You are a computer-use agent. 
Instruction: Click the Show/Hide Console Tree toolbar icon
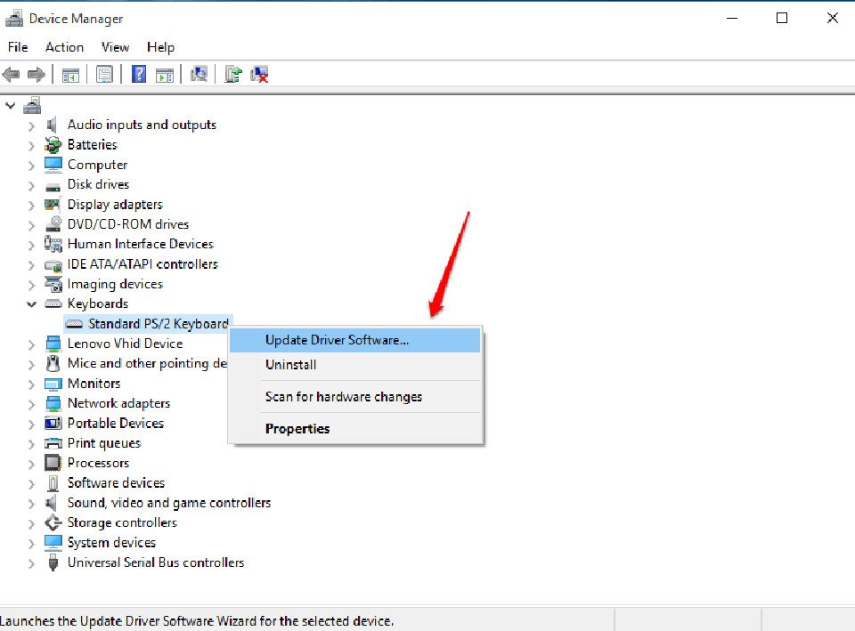tap(69, 74)
